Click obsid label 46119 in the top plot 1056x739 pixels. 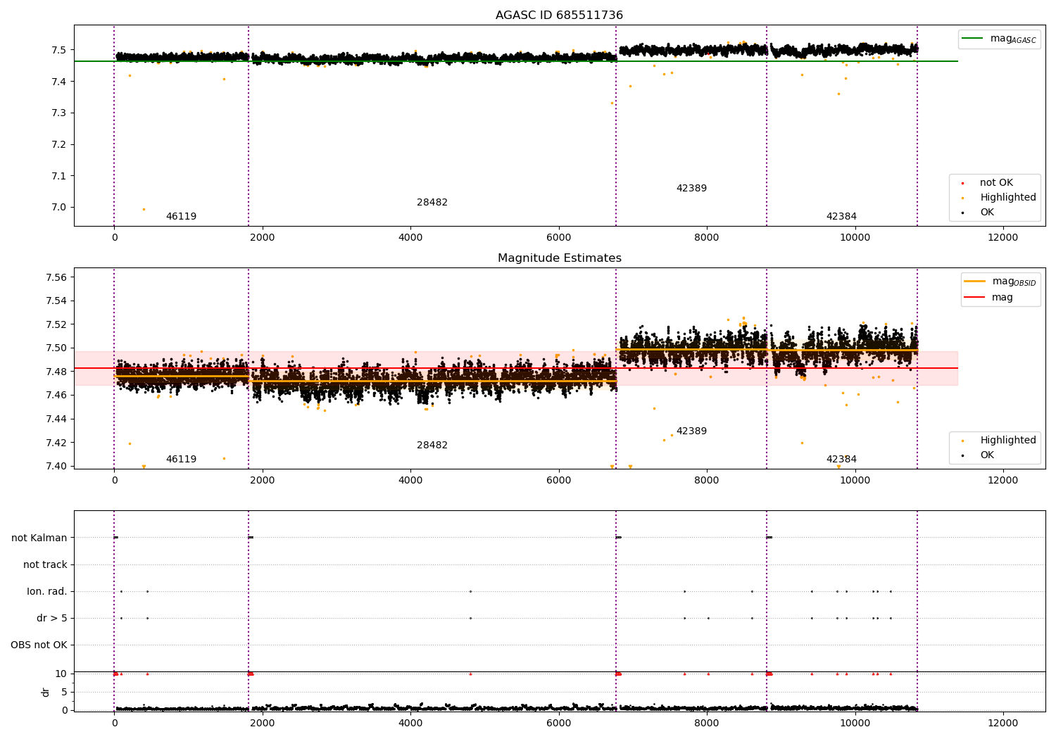coord(181,217)
